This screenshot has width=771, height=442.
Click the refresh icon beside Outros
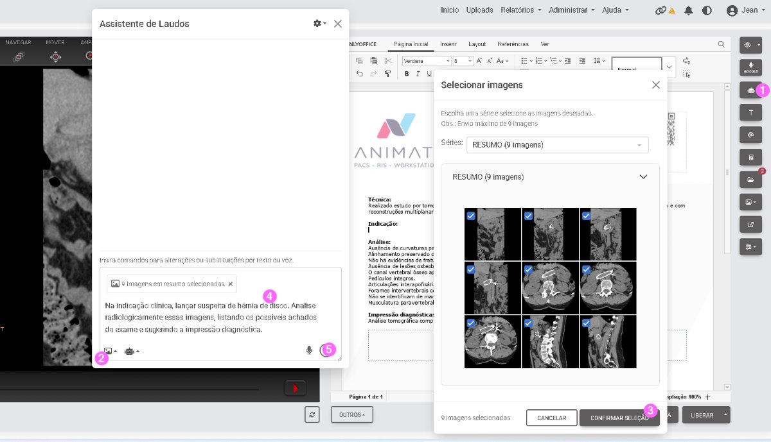(312, 414)
